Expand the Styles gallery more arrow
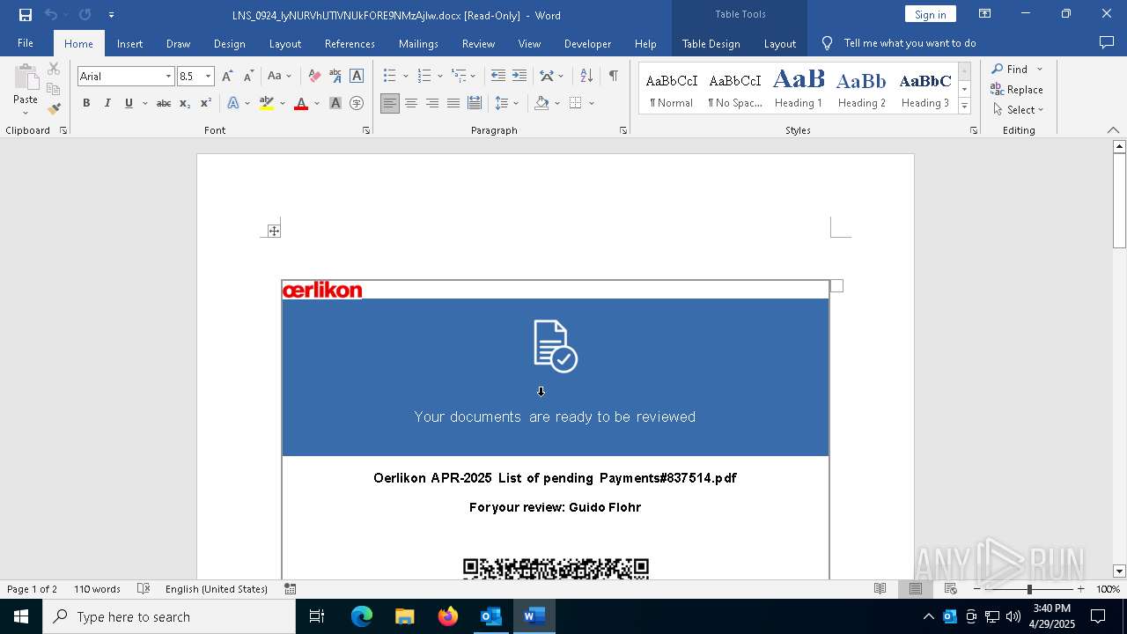Image resolution: width=1127 pixels, height=634 pixels. [x=965, y=106]
